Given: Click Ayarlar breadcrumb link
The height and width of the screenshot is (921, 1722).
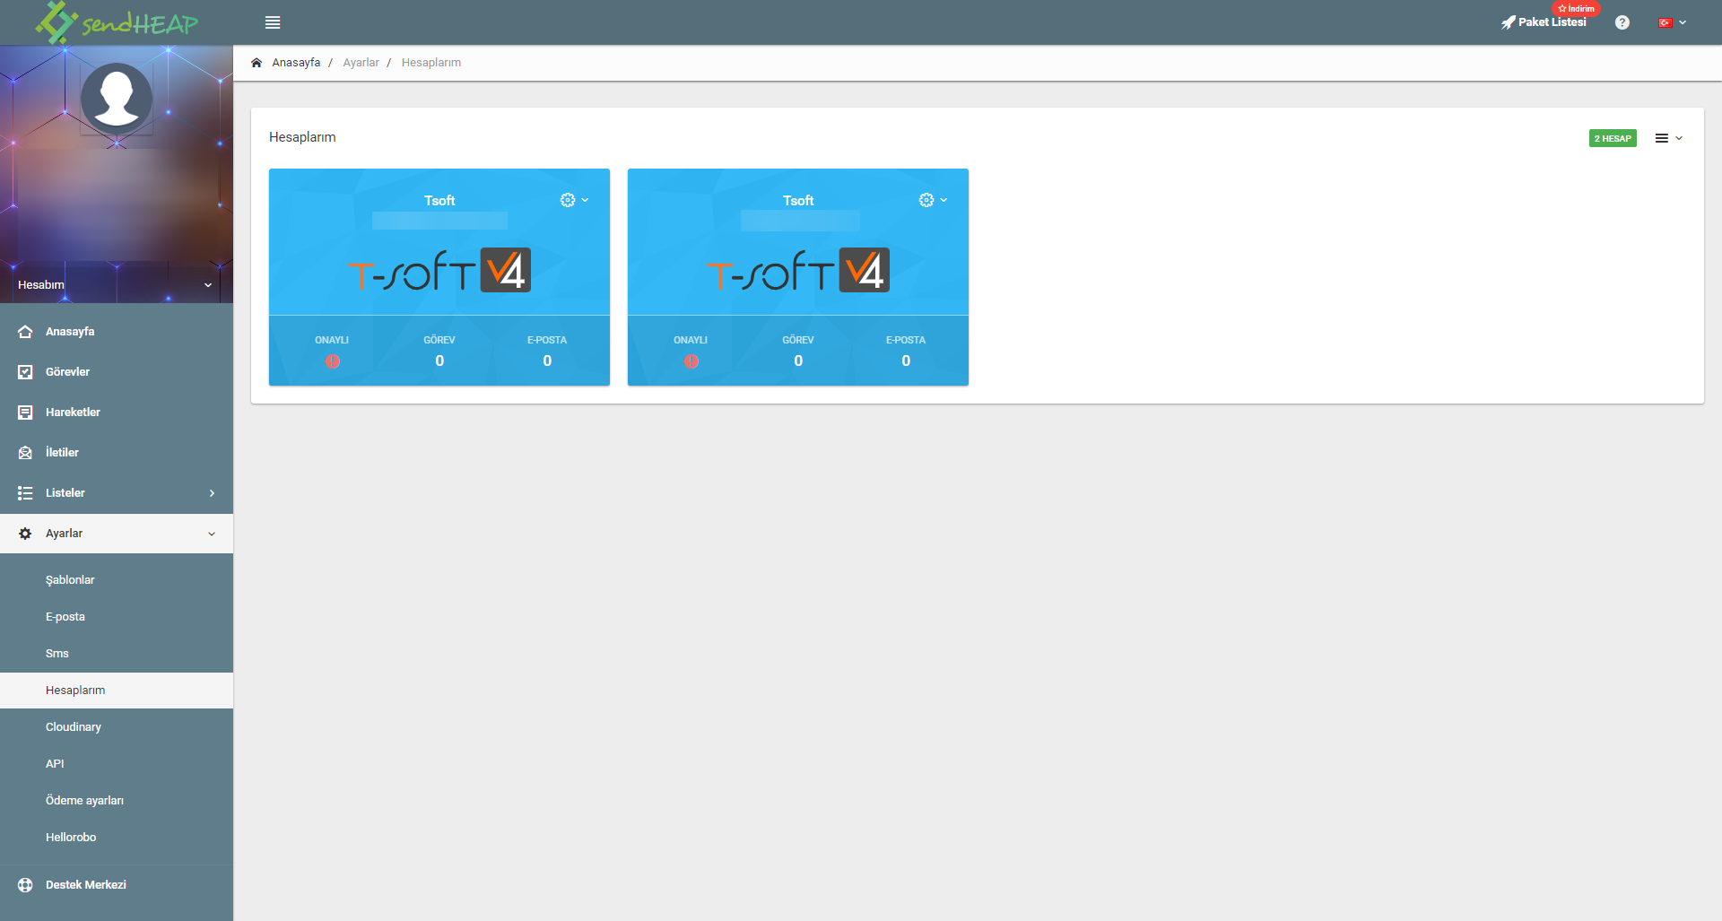Looking at the screenshot, I should [x=361, y=63].
